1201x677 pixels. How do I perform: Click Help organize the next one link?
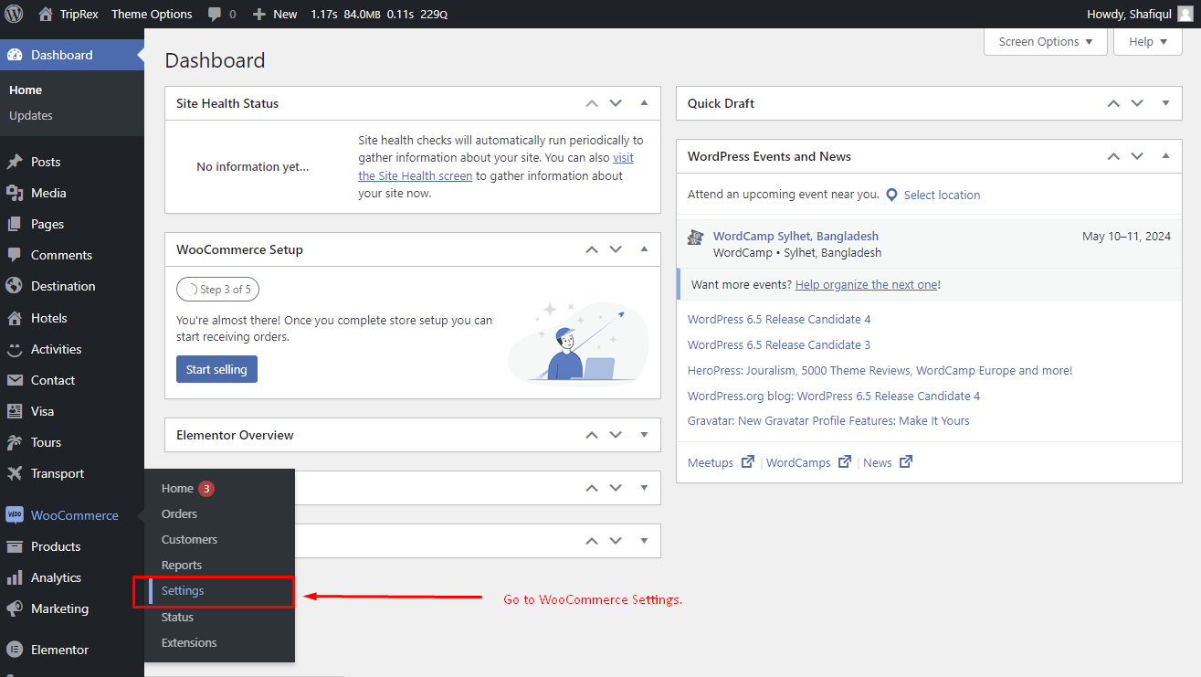[866, 284]
